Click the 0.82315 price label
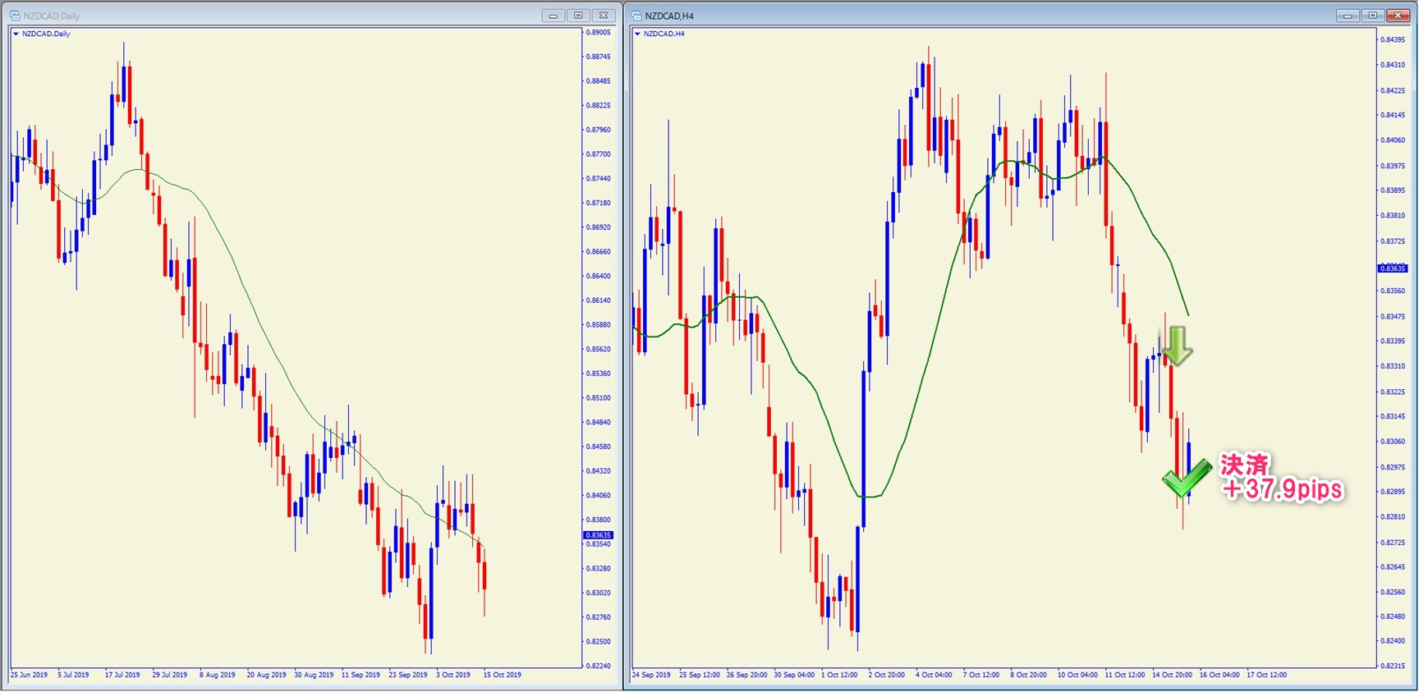This screenshot has height=692, width=1419. tap(1393, 666)
